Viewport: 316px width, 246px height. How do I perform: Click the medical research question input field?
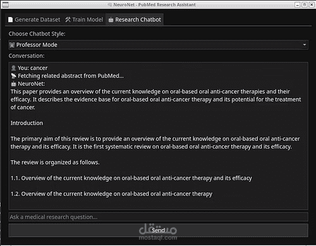click(x=158, y=217)
